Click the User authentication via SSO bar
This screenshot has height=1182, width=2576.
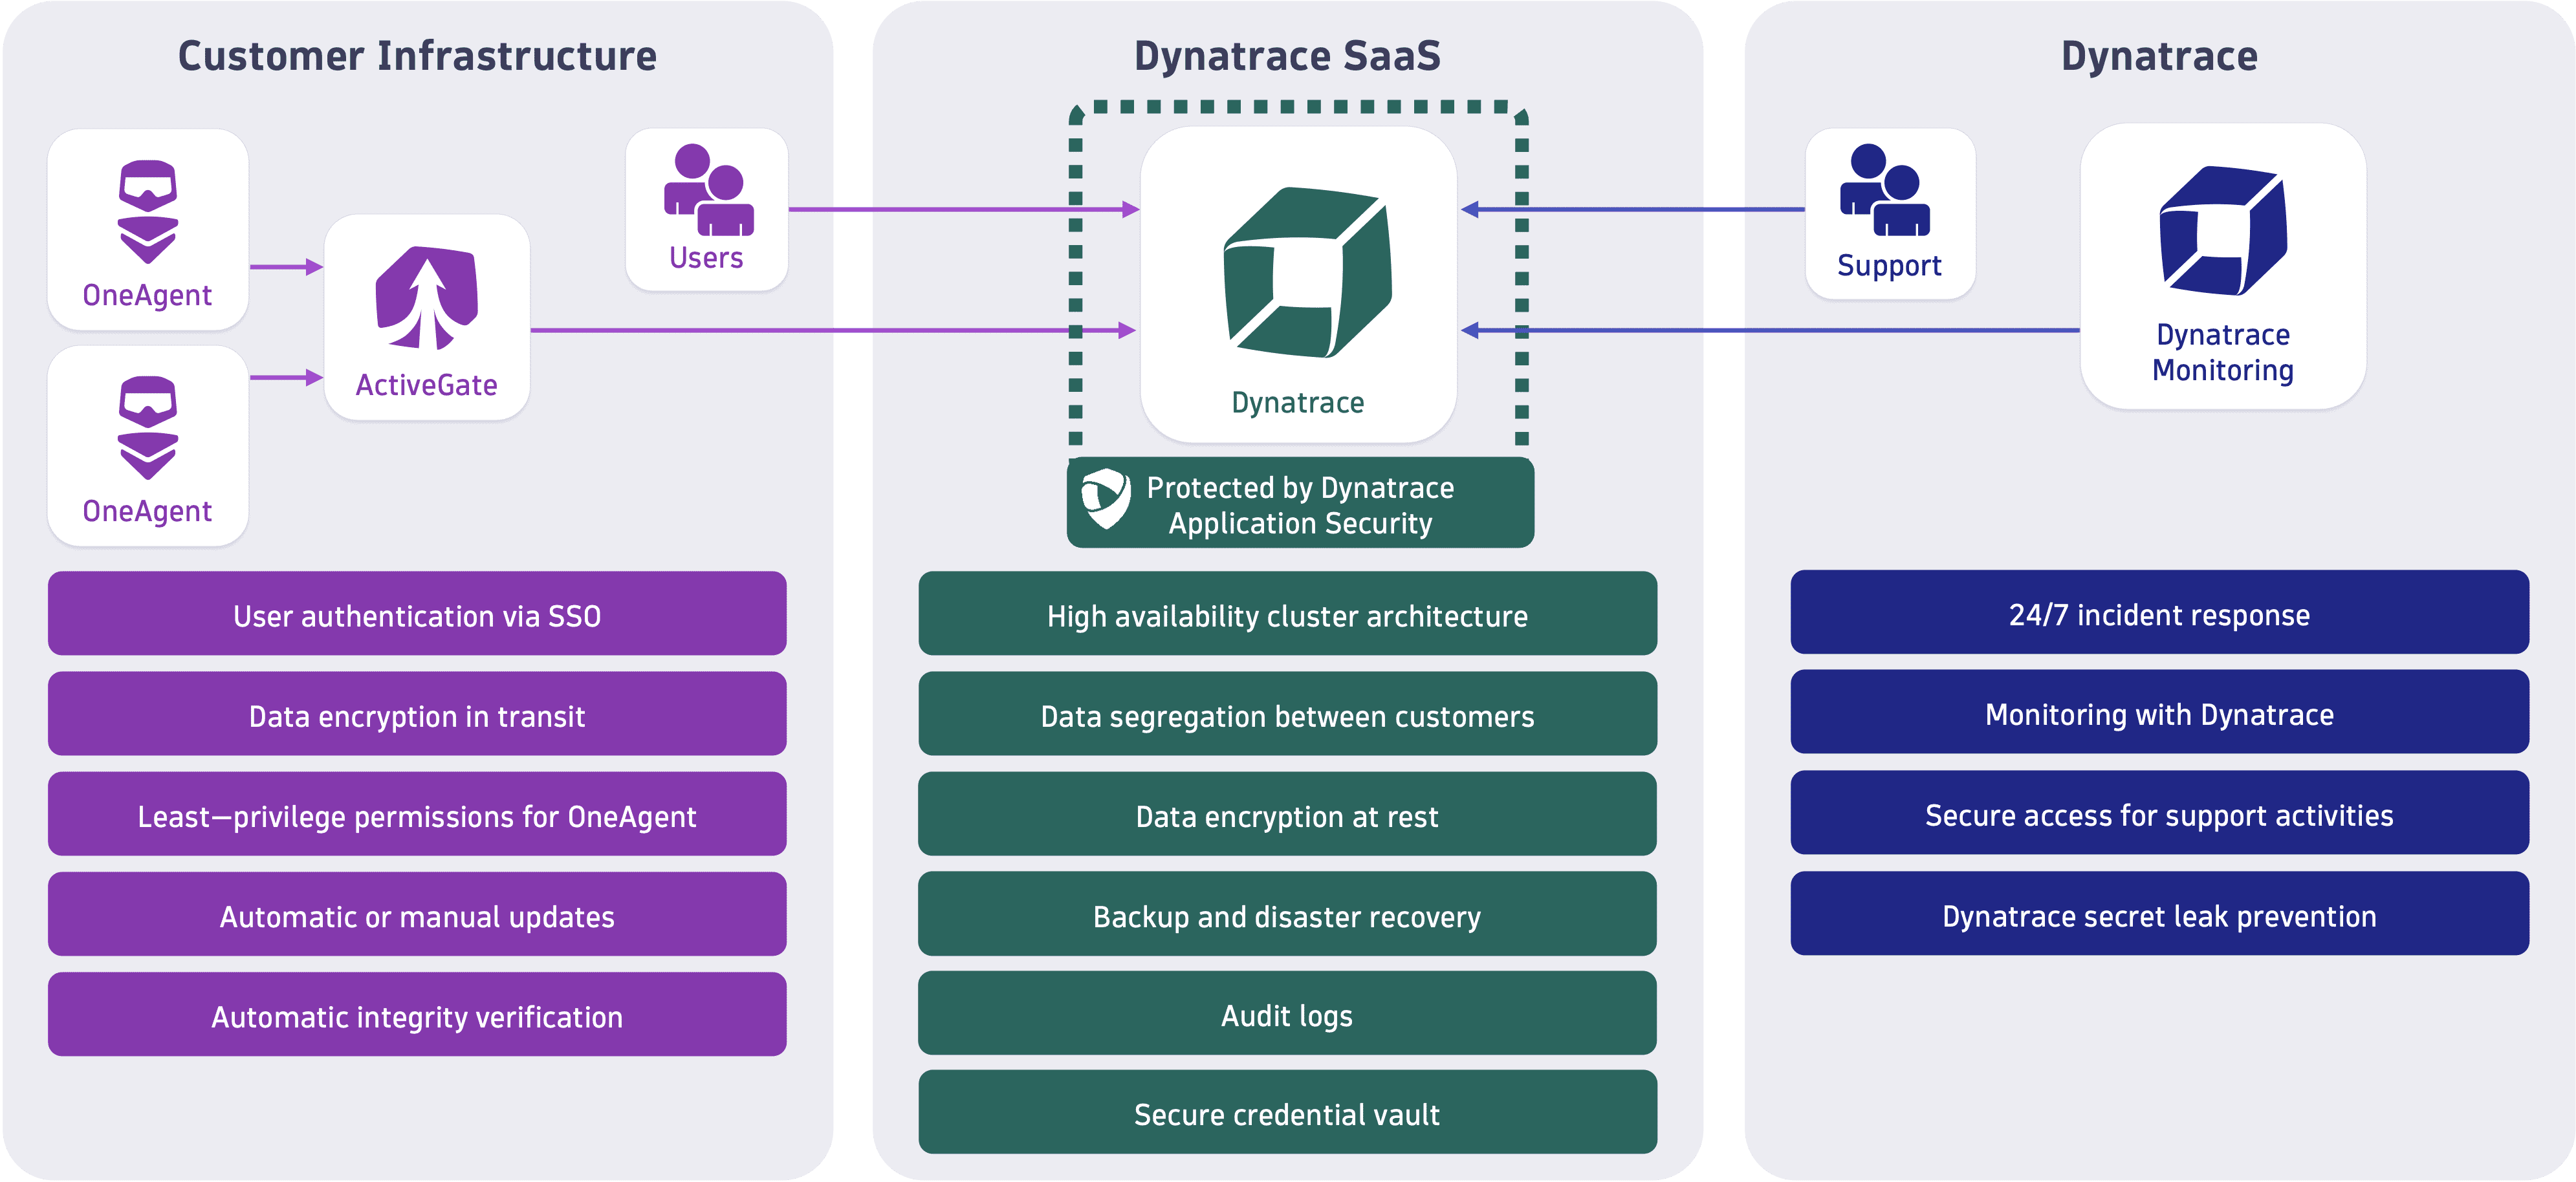point(416,614)
